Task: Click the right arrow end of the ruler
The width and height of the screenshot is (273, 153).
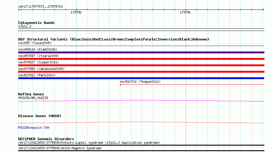Action: pos(263,10)
